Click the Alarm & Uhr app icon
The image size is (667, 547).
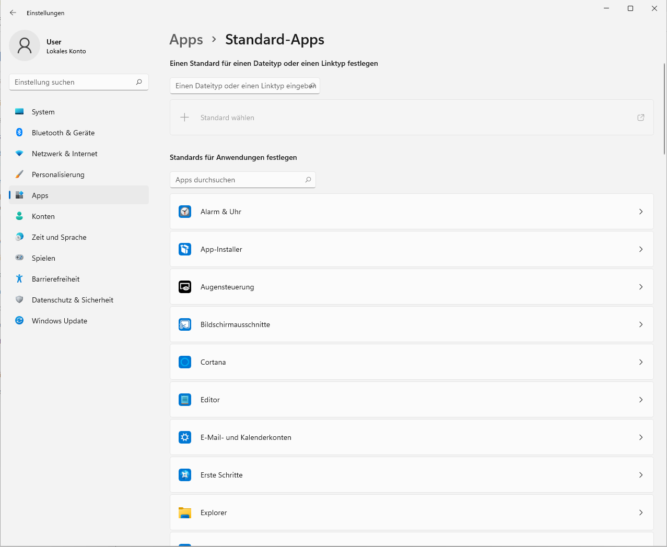(x=185, y=212)
